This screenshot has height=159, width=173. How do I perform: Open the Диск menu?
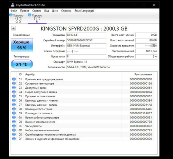coord(55,11)
